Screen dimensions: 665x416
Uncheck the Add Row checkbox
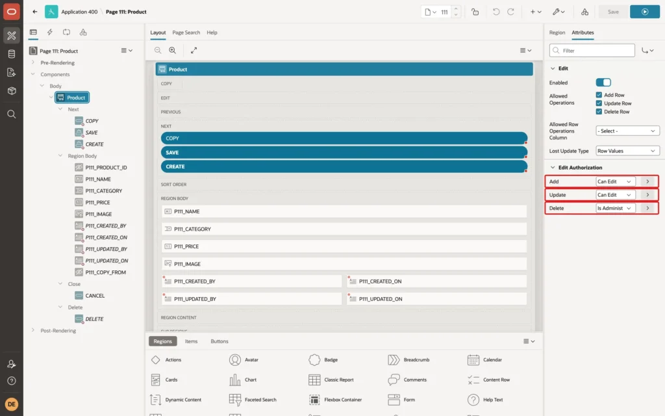pyautogui.click(x=599, y=95)
